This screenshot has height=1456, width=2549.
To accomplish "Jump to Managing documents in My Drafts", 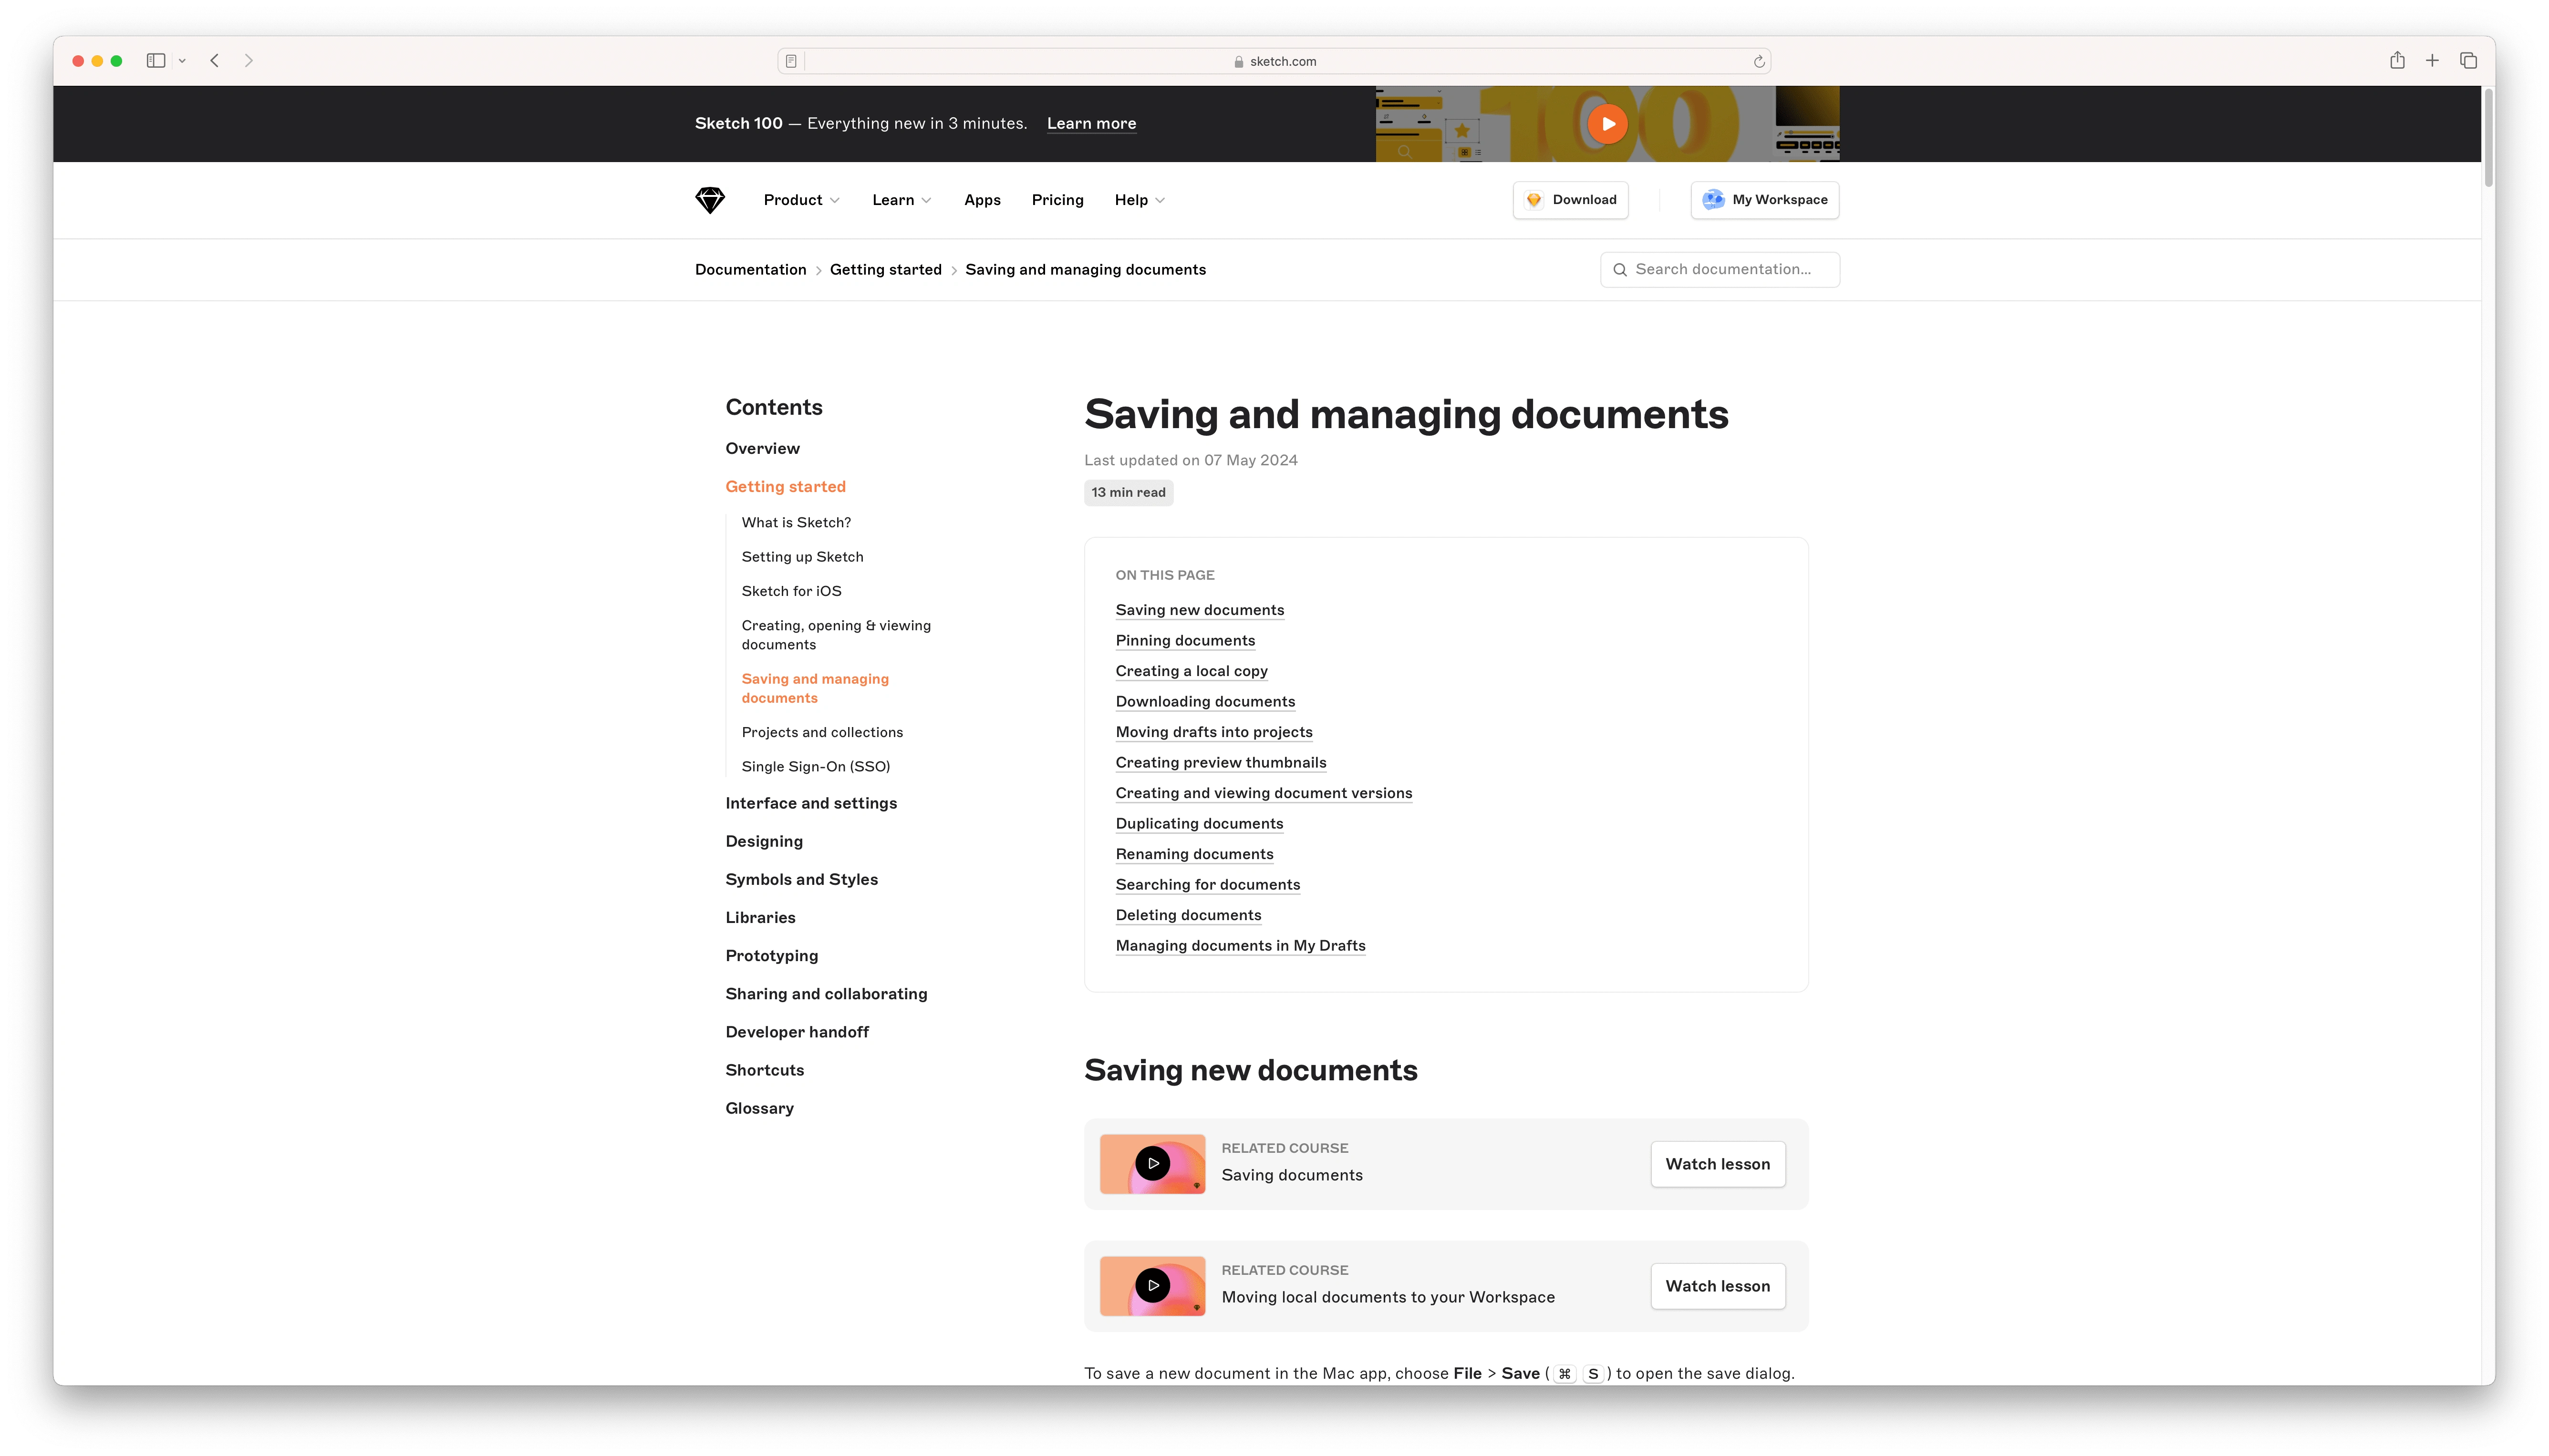I will click(x=1240, y=946).
